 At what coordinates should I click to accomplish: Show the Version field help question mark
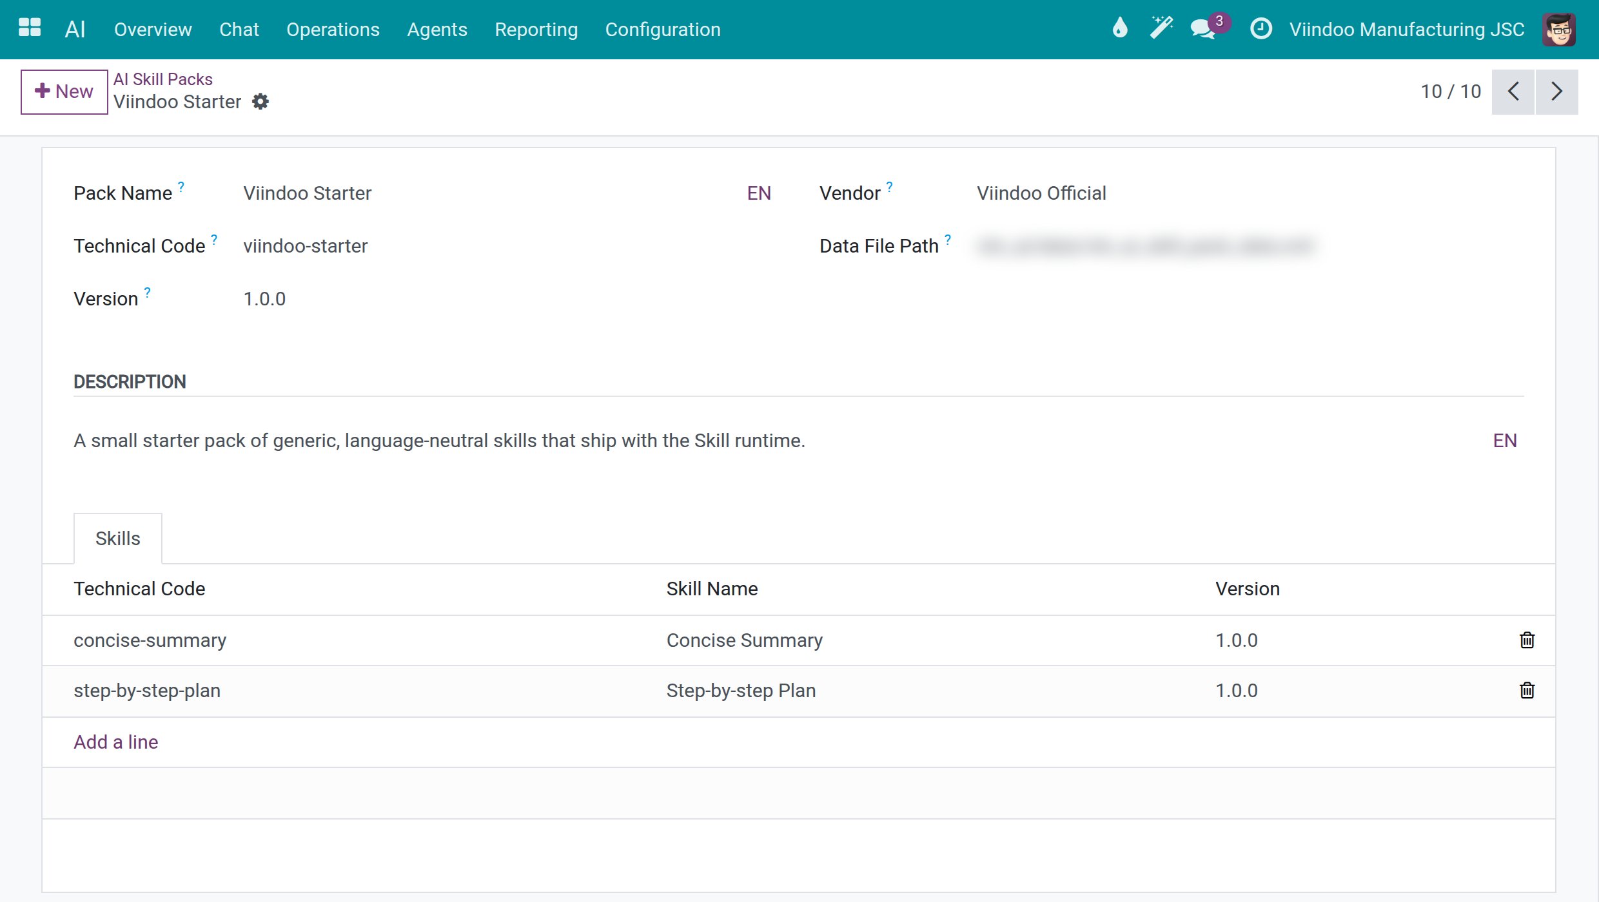[x=148, y=293]
